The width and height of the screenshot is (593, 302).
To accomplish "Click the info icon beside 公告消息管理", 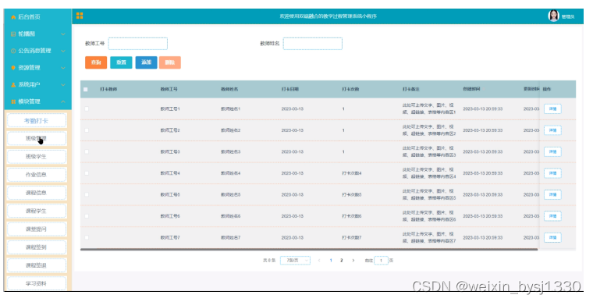I will pyautogui.click(x=13, y=51).
